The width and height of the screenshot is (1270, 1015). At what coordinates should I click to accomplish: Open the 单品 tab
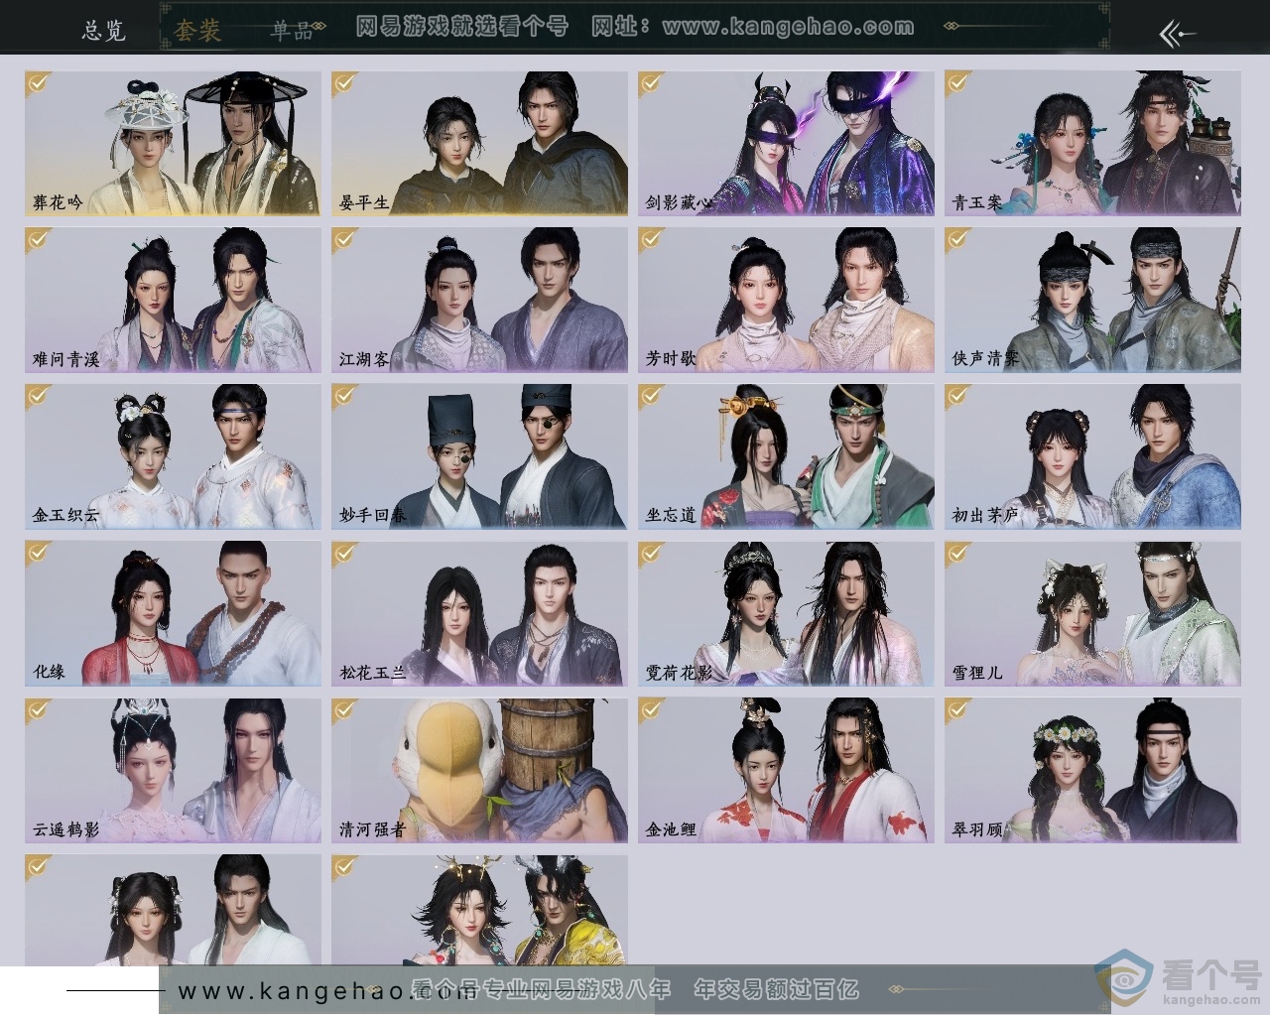pos(293,30)
